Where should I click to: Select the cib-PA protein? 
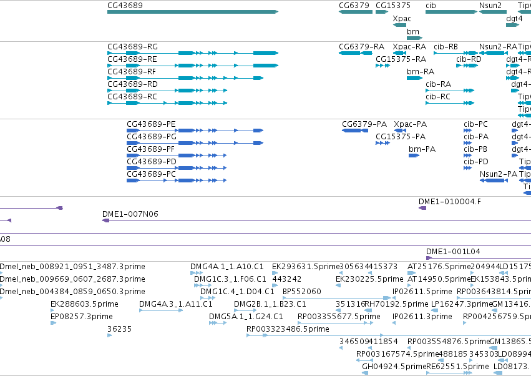coord(467,143)
